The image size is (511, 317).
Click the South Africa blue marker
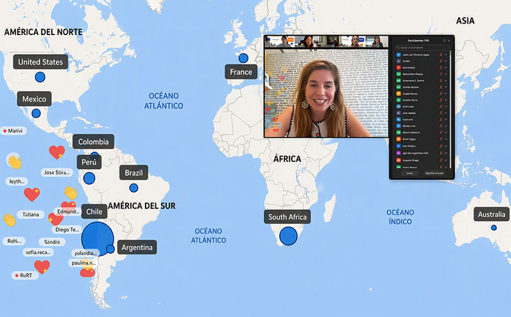289,236
